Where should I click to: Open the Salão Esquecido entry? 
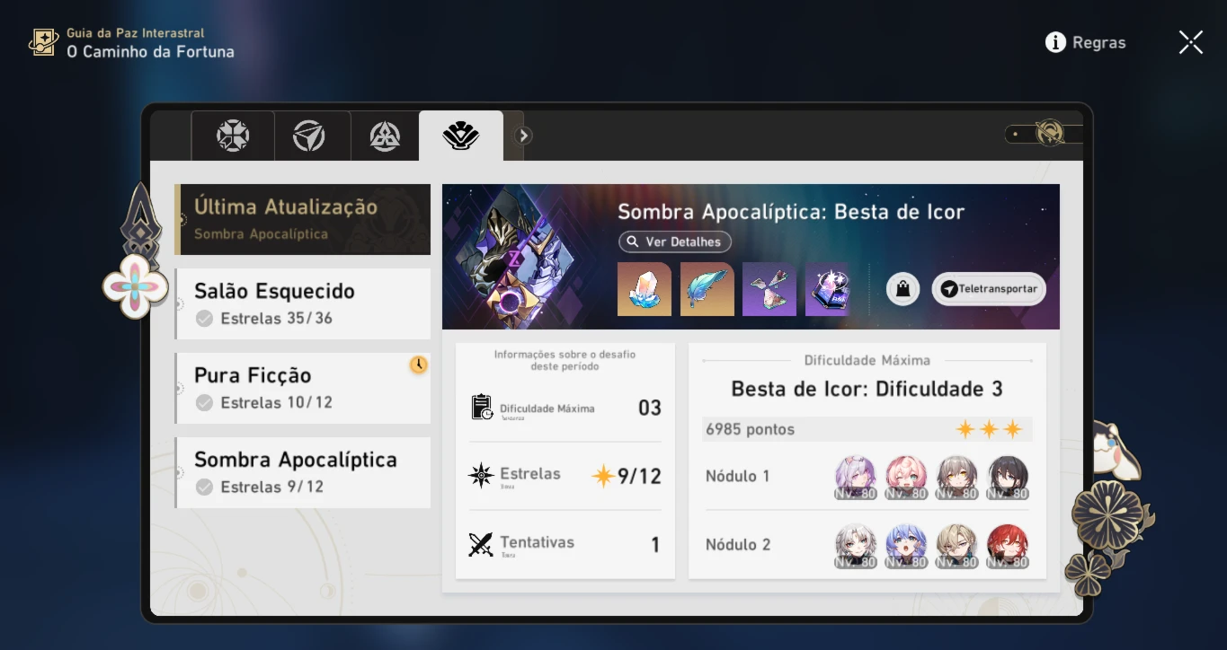click(303, 303)
